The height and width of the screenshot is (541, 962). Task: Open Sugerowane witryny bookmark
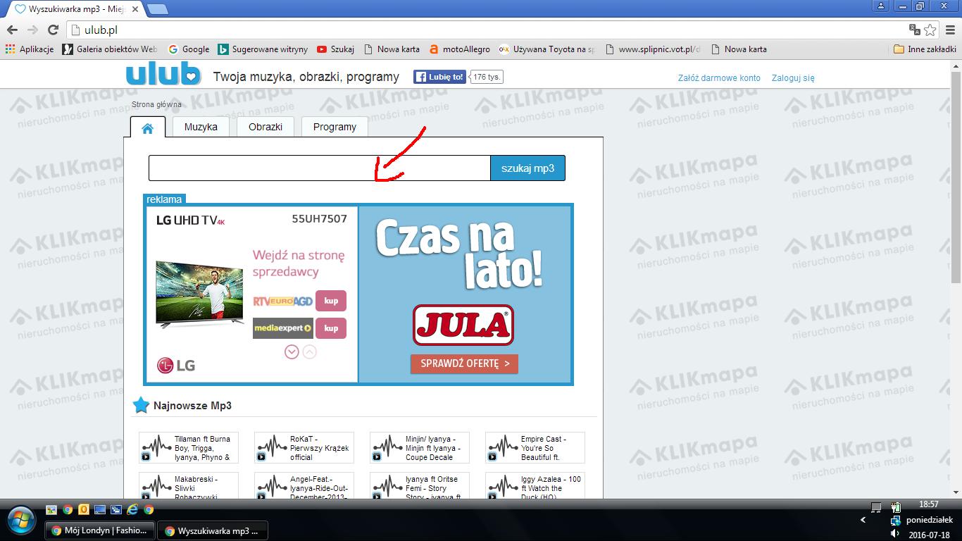coord(263,49)
